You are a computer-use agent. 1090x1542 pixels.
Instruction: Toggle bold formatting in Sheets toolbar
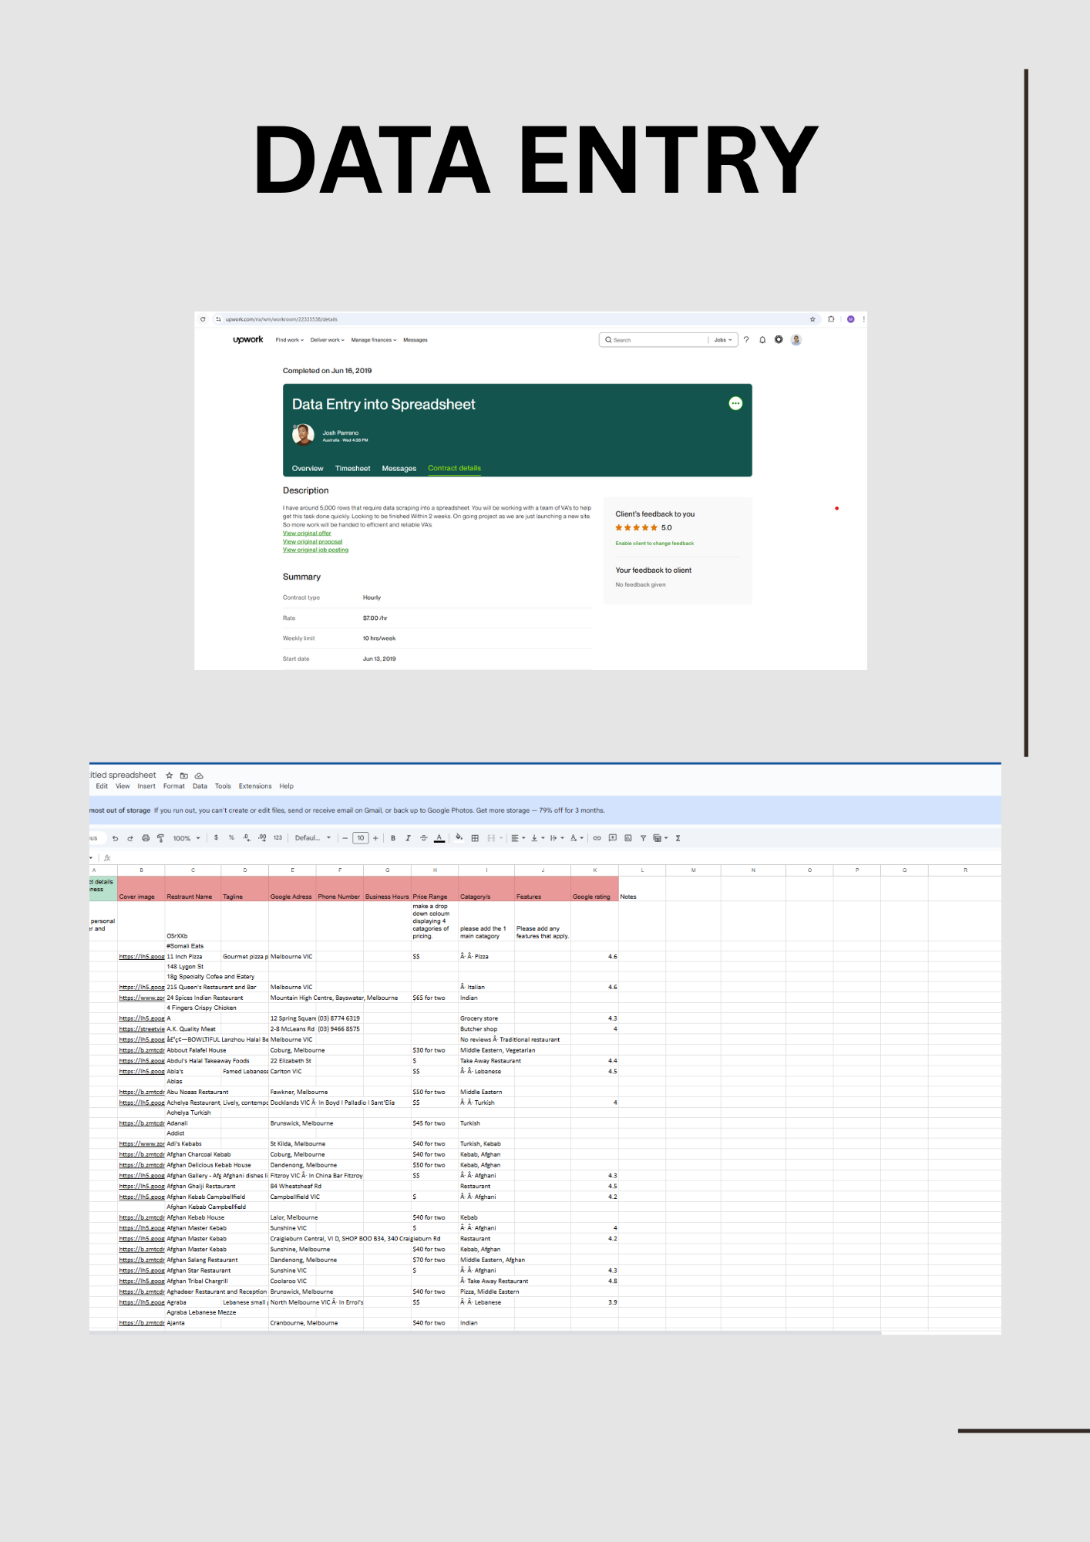click(x=393, y=838)
